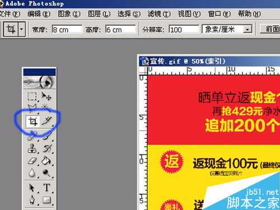The height and width of the screenshot is (210, 280).
Task: Select the Path Selection arrow tool
Action: point(32,188)
